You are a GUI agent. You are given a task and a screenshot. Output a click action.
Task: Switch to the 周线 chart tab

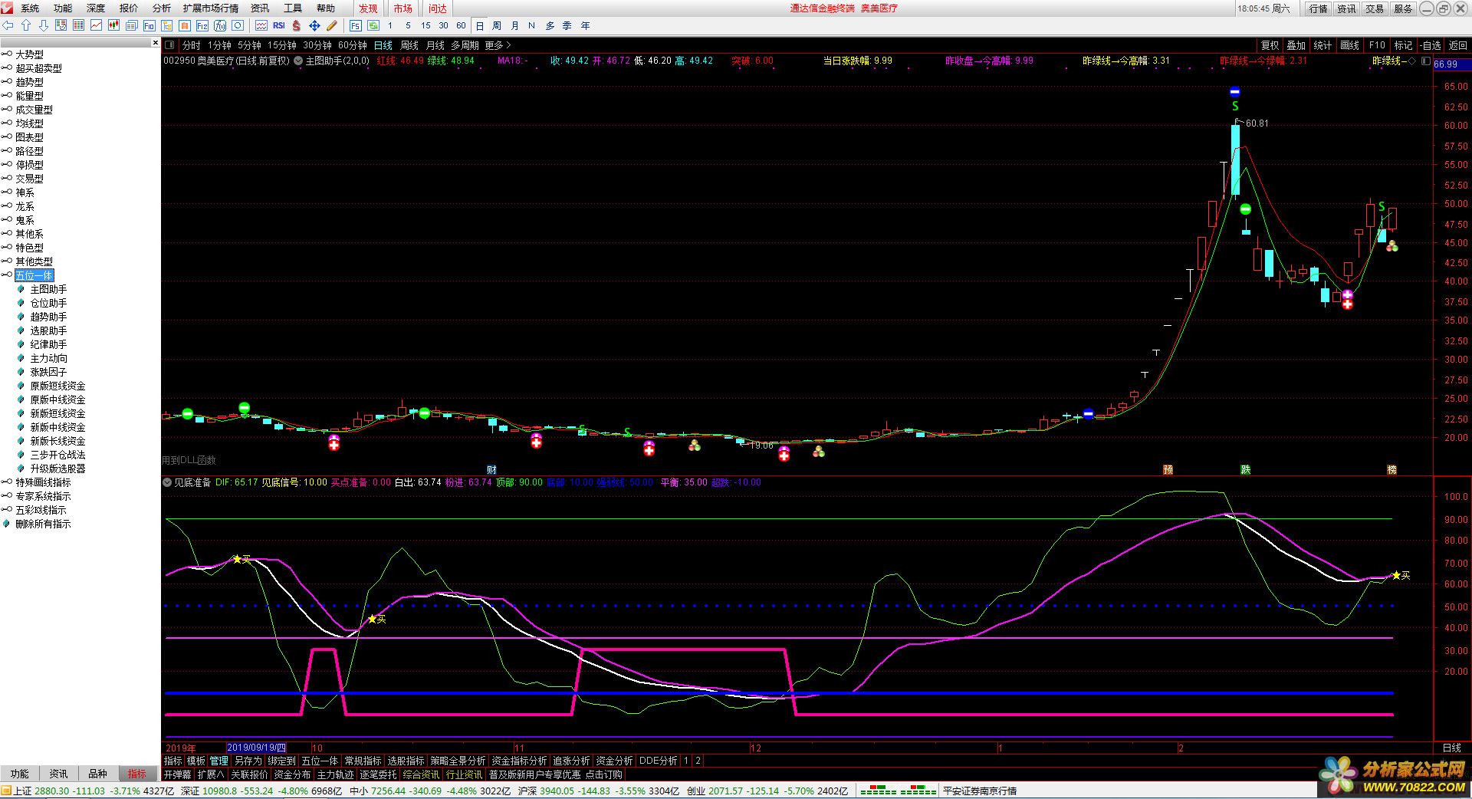click(409, 45)
